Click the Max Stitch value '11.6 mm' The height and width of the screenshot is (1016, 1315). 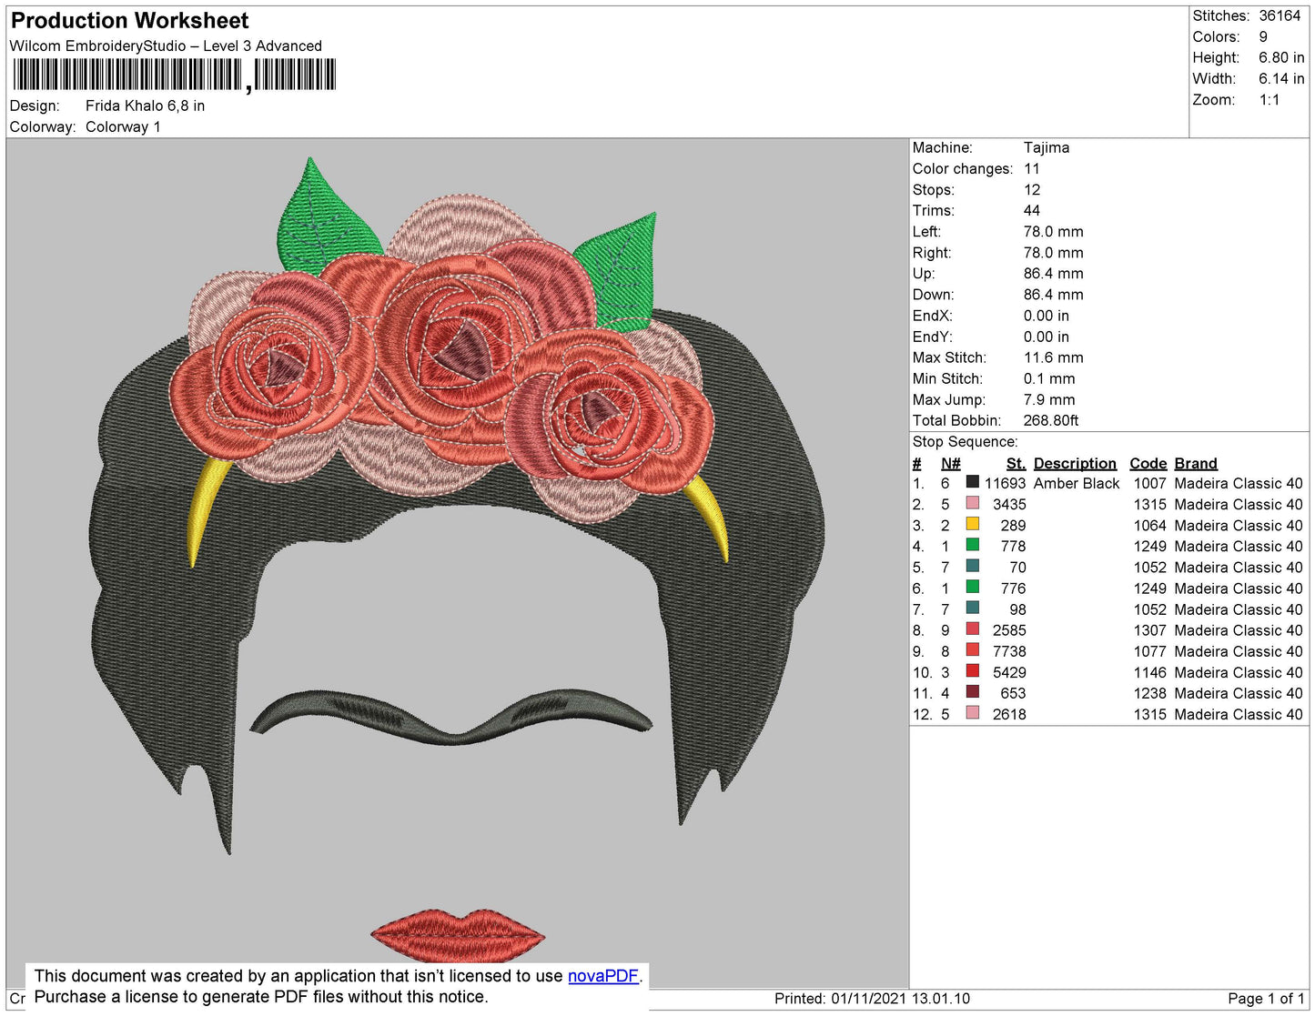(1054, 357)
